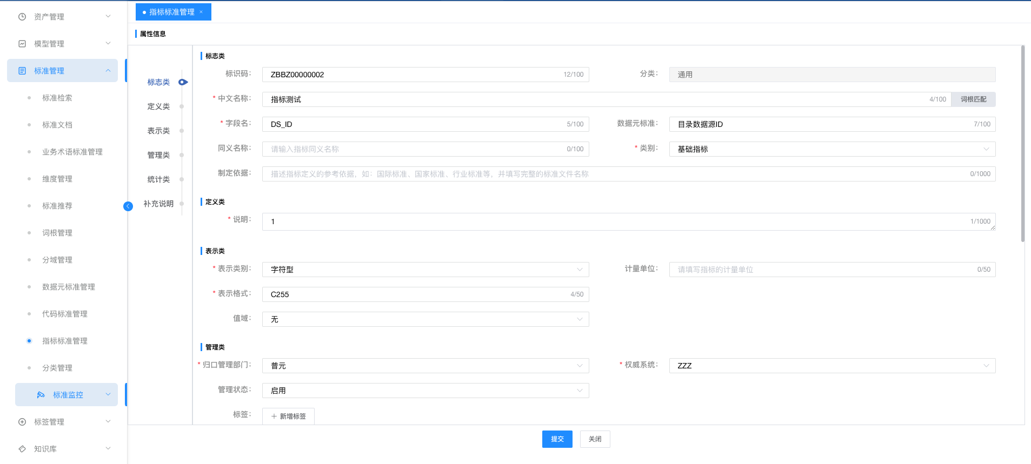Select 指标标准管理 in sidebar
This screenshot has height=464, width=1031.
pyautogui.click(x=65, y=341)
